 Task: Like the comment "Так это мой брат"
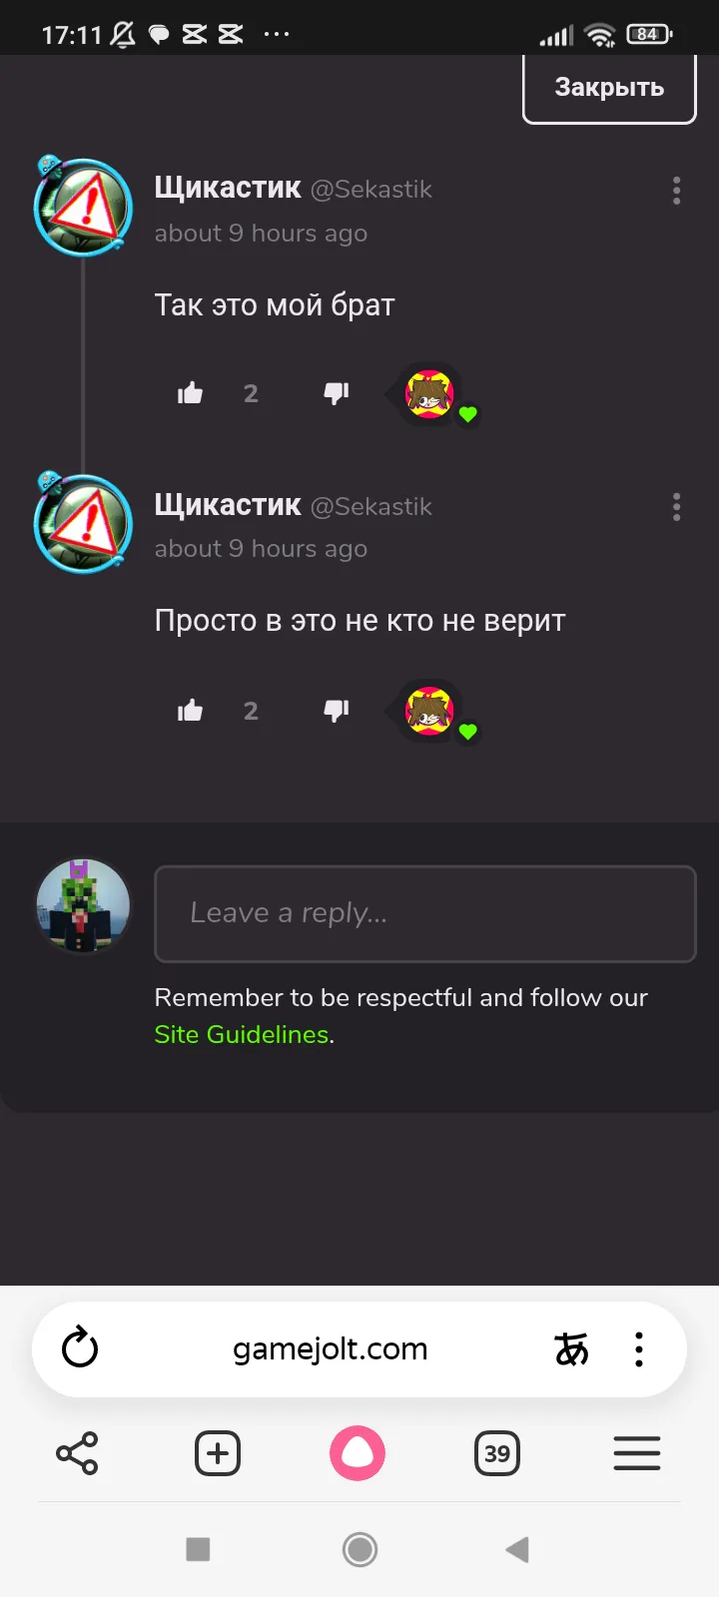[190, 393]
